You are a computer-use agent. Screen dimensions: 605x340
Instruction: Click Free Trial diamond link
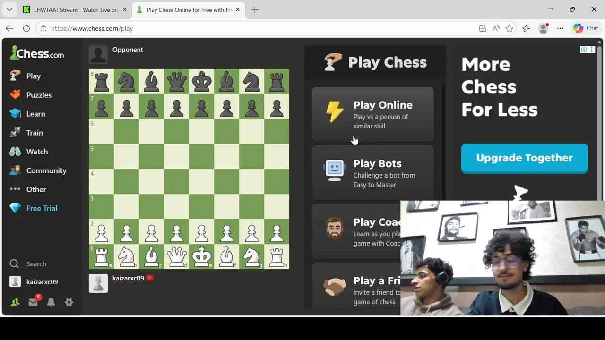42,208
